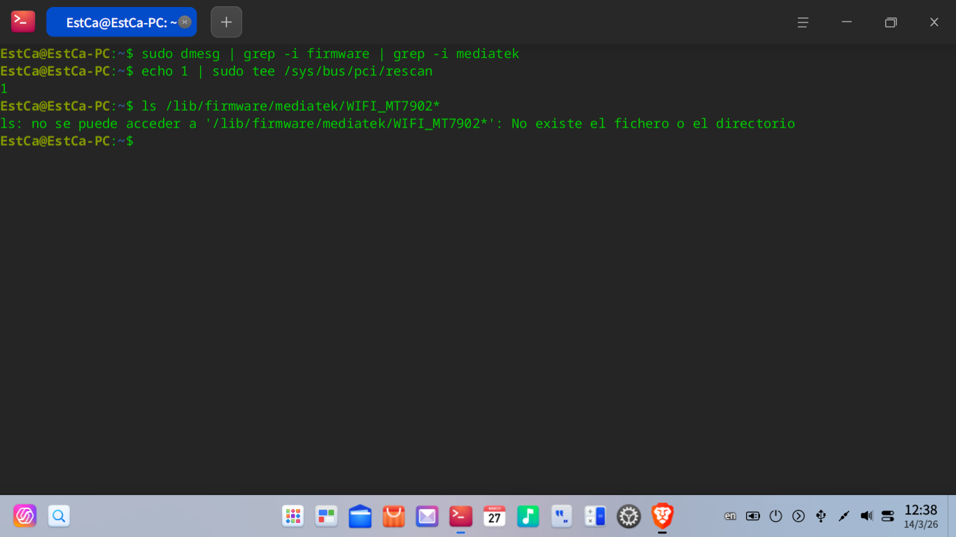Launch the blue file manager

tap(360, 516)
